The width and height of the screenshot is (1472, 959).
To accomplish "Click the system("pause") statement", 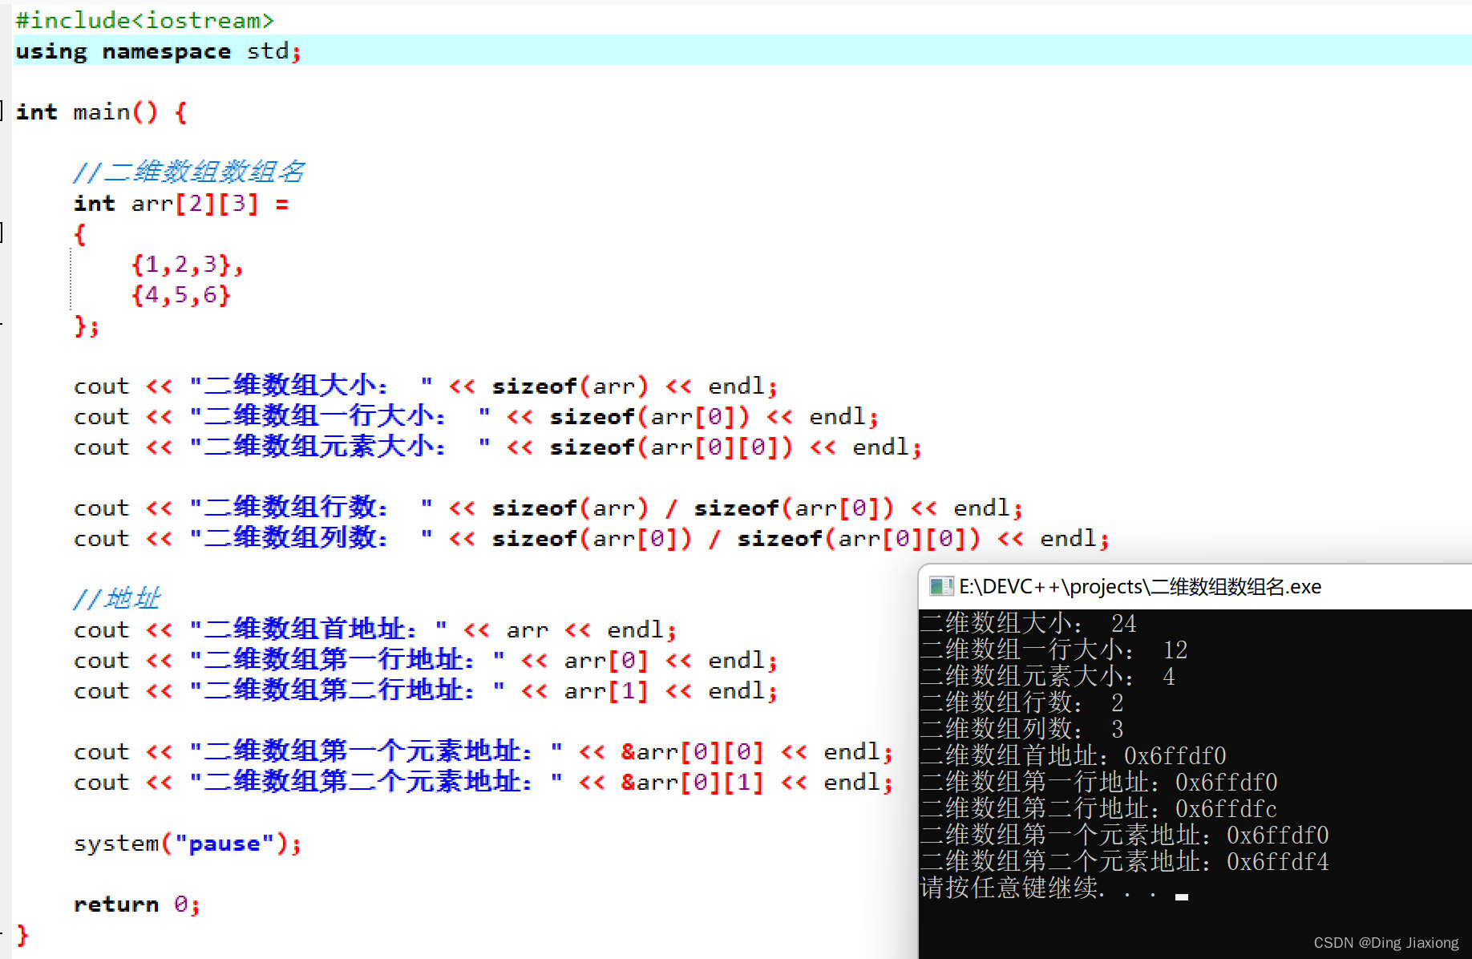I will click(x=187, y=843).
